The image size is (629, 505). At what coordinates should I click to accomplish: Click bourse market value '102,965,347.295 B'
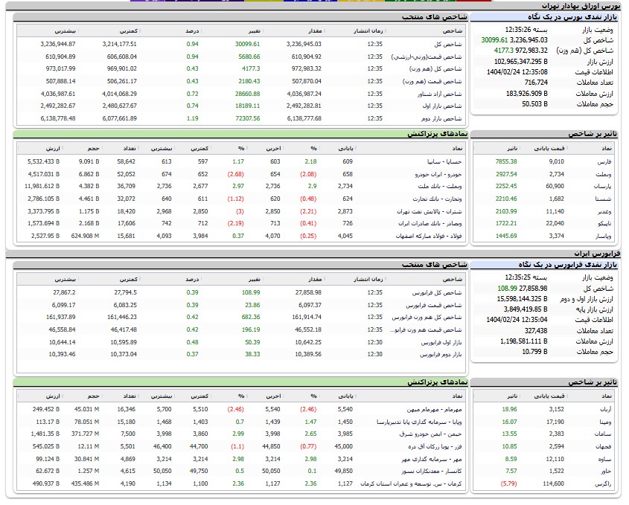click(x=520, y=62)
